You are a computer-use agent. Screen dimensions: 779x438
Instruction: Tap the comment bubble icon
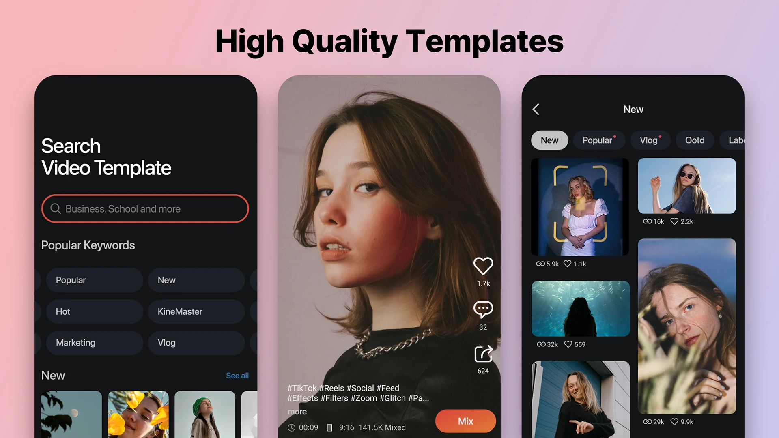tap(482, 307)
